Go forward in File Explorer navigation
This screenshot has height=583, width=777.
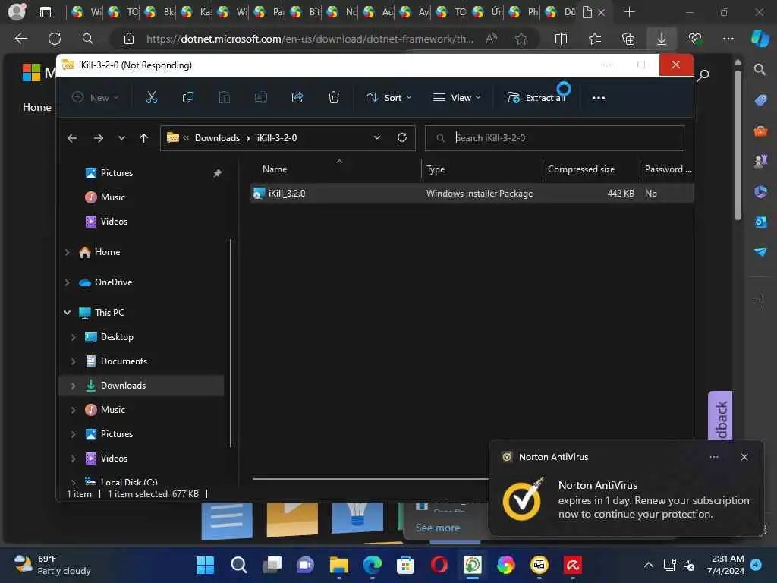98,138
